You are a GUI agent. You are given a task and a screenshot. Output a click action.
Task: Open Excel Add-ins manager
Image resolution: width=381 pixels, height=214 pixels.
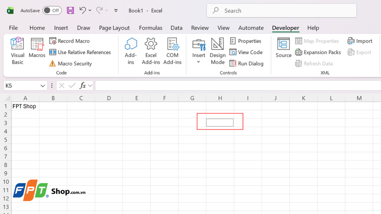coord(151,51)
